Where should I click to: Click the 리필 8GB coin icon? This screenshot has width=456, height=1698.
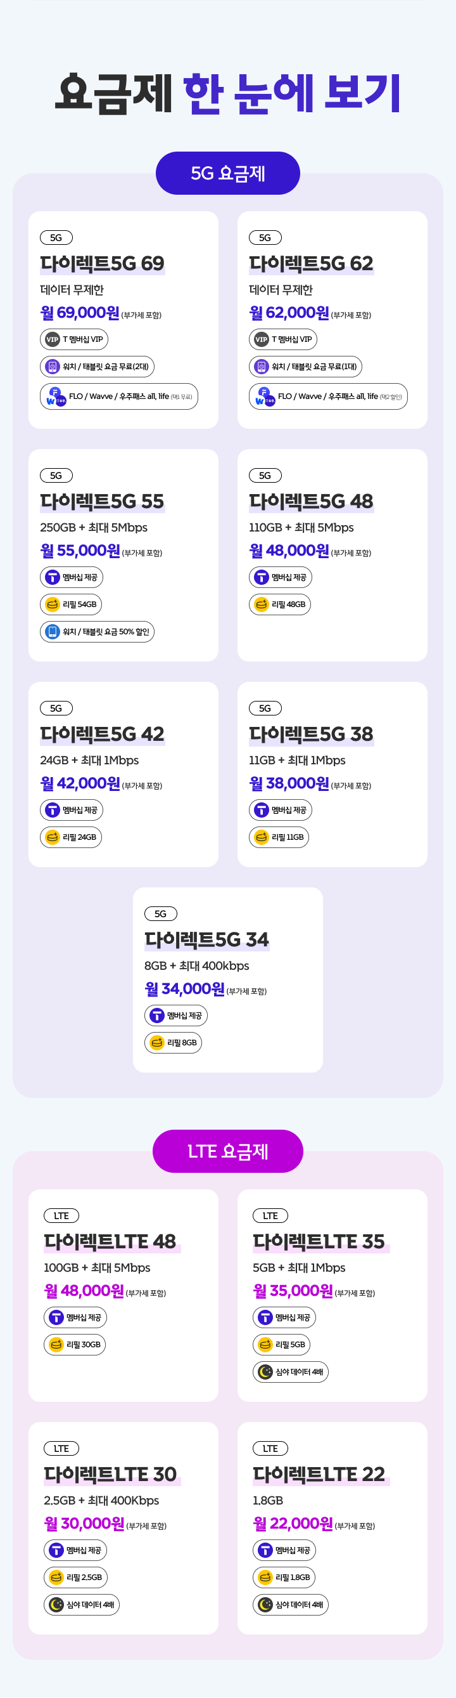(156, 1043)
